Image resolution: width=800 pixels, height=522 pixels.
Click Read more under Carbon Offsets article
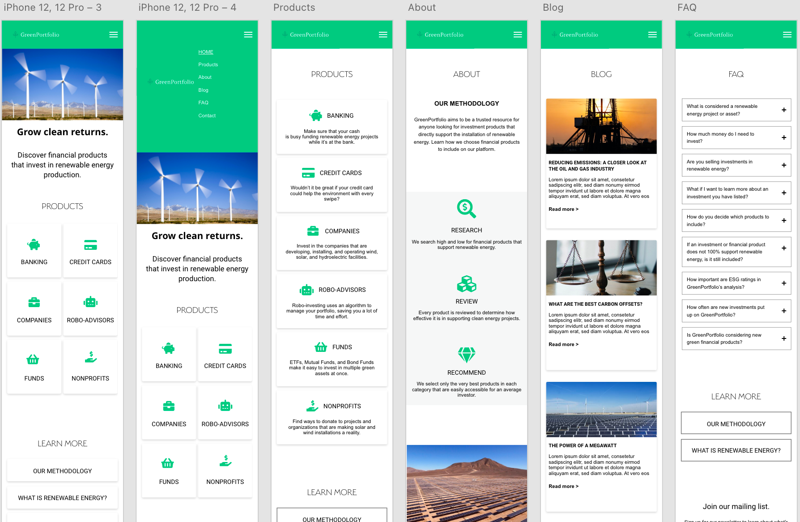(x=563, y=344)
